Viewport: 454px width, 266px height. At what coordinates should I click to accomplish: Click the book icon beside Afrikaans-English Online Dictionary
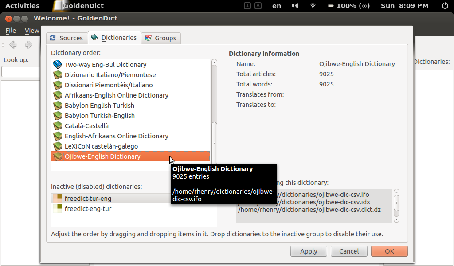57,95
